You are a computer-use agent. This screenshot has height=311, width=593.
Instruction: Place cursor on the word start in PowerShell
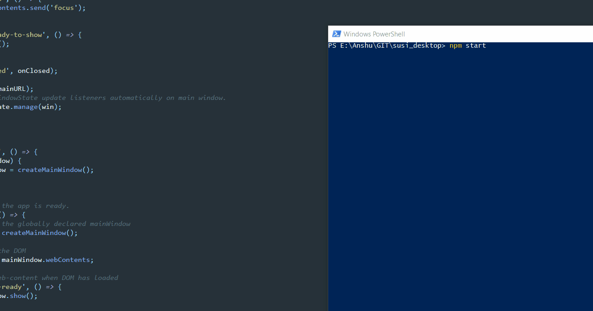pyautogui.click(x=476, y=45)
